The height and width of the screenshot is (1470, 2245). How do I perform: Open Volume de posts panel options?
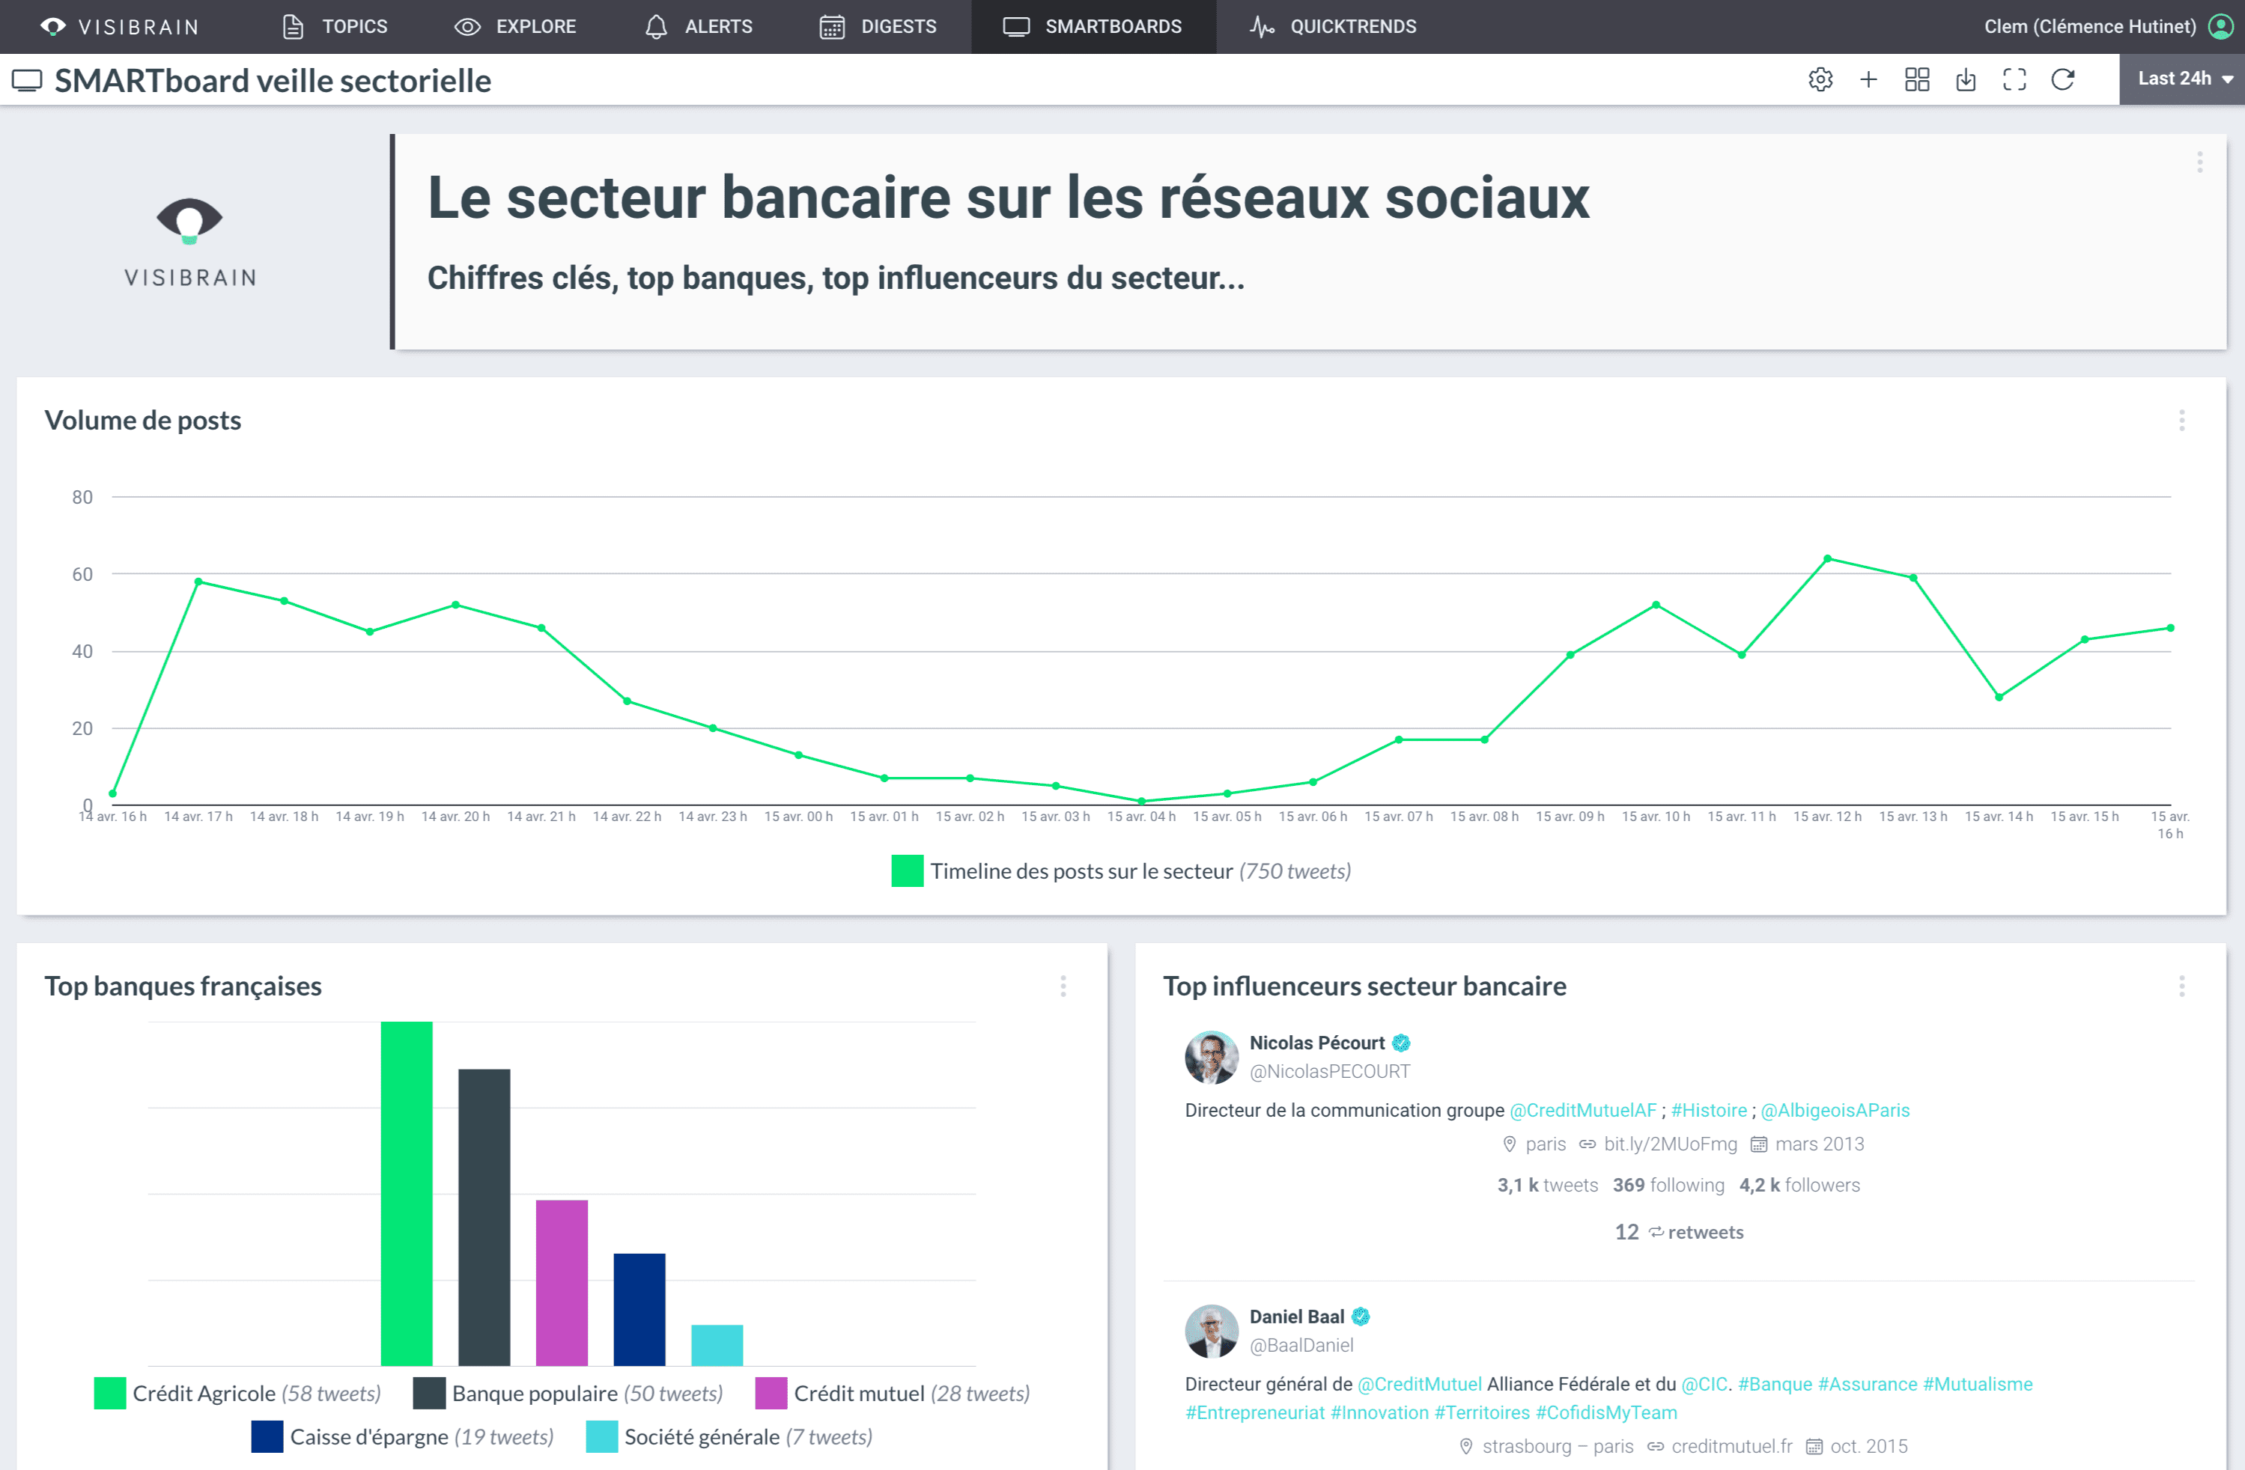[2182, 421]
